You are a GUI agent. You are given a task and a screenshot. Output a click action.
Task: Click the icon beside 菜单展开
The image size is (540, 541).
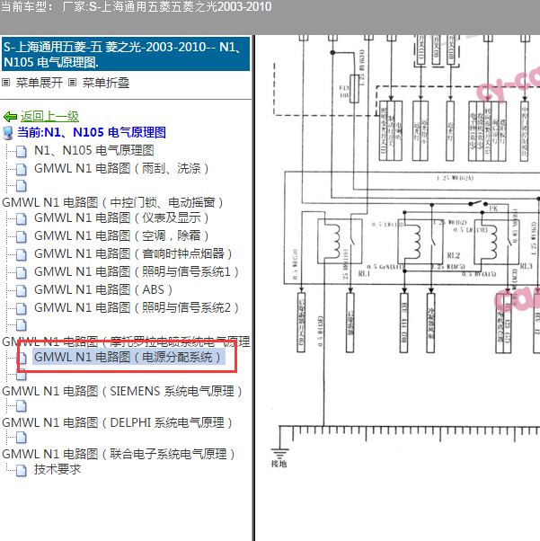pos(6,83)
